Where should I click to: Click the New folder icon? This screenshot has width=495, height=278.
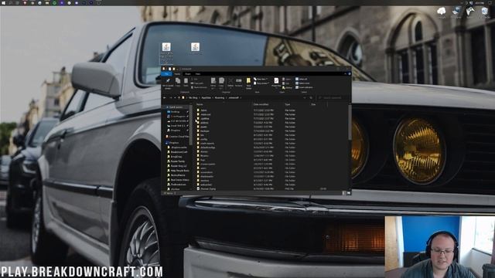[248, 83]
